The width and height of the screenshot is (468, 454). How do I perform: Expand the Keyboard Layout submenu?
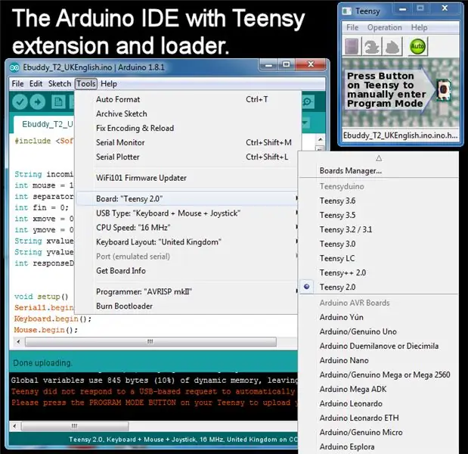point(187,242)
